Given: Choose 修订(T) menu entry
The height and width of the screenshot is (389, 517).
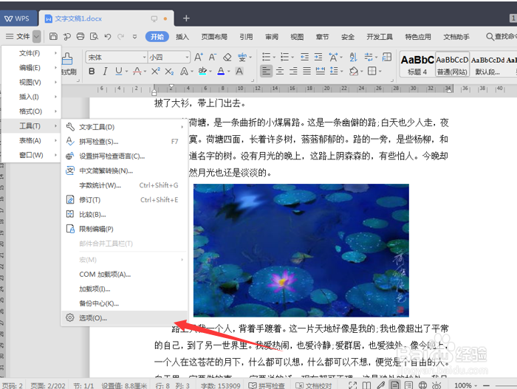Looking at the screenshot, I should [124, 200].
